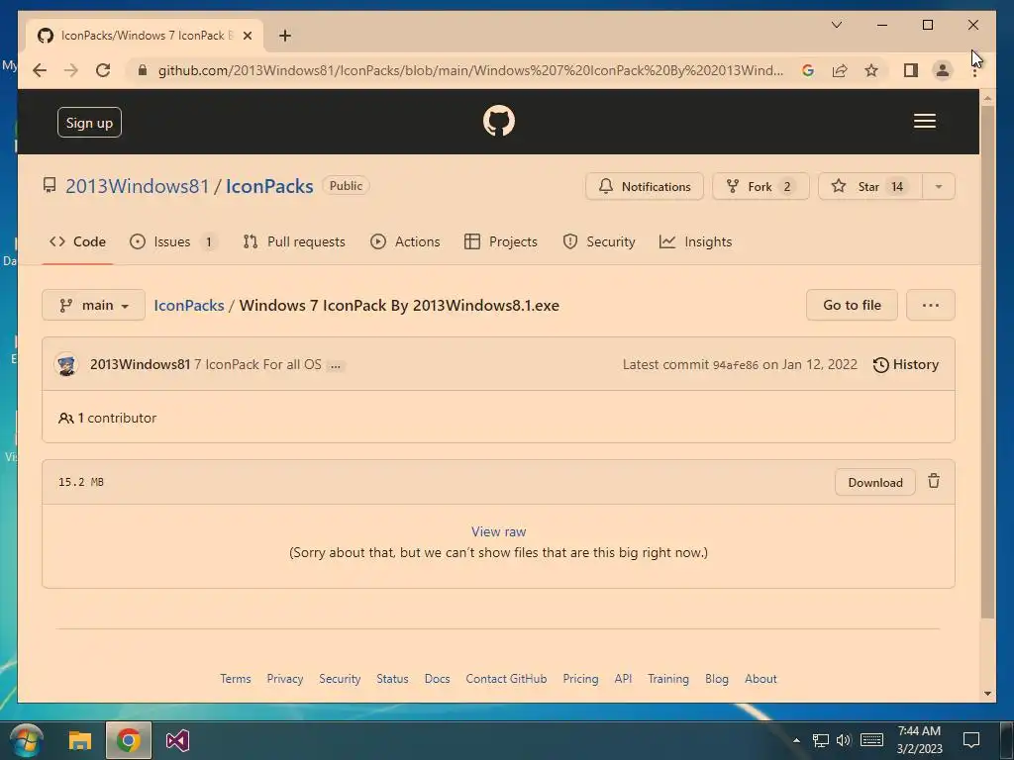Click the share page icon in address bar

click(840, 70)
